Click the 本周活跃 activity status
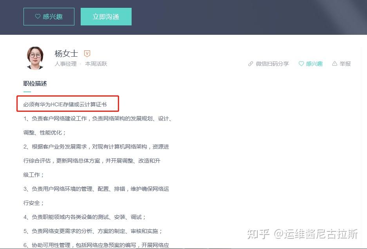The image size is (367, 249). [96, 64]
